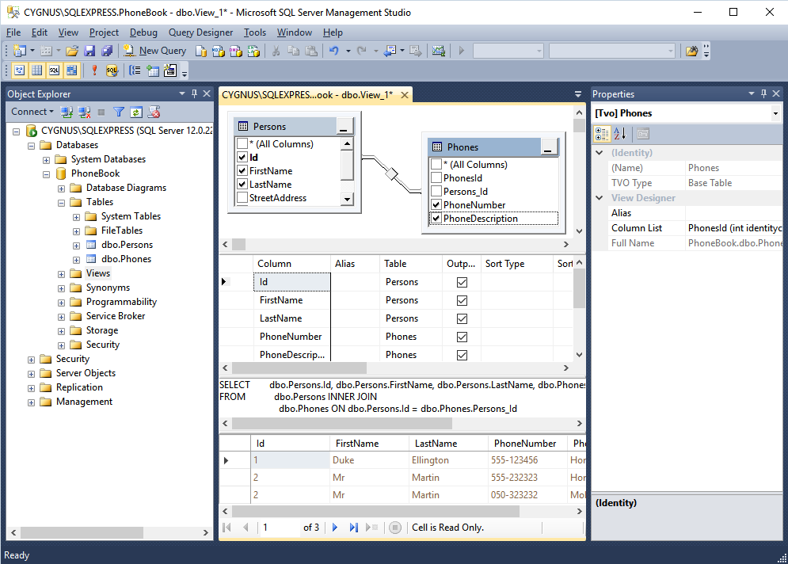Click the Database Engine Query icon
The height and width of the screenshot is (564, 788).
pos(201,51)
